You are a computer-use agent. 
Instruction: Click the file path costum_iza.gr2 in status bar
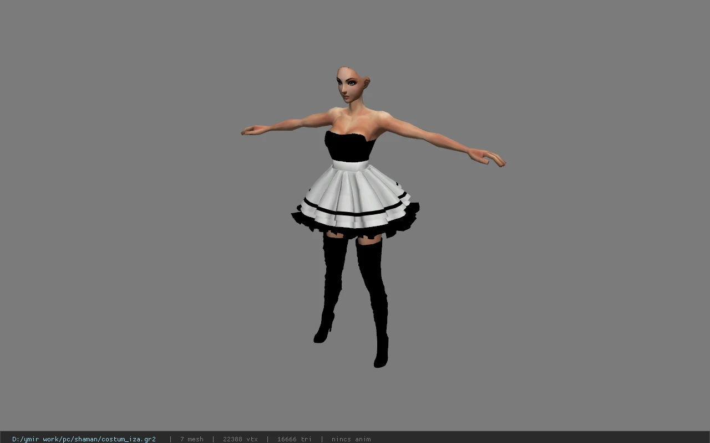[x=84, y=439]
